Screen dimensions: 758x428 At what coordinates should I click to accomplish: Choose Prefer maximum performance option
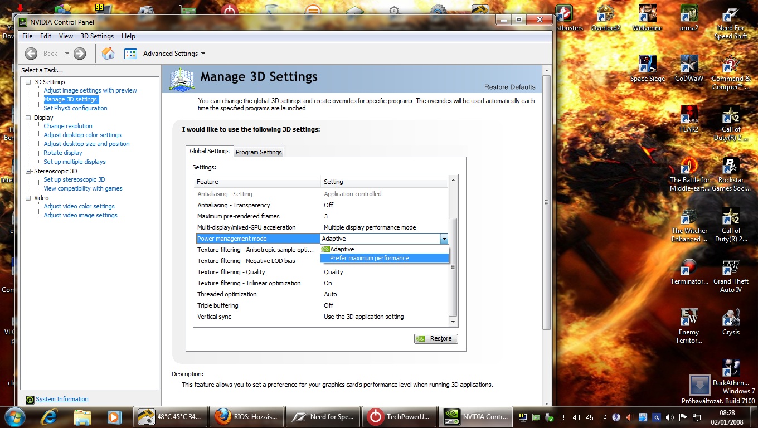pos(385,258)
